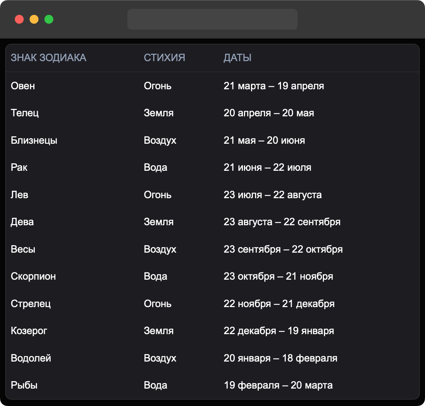Click the Близнецы sign name
425x406 pixels.
(x=34, y=140)
